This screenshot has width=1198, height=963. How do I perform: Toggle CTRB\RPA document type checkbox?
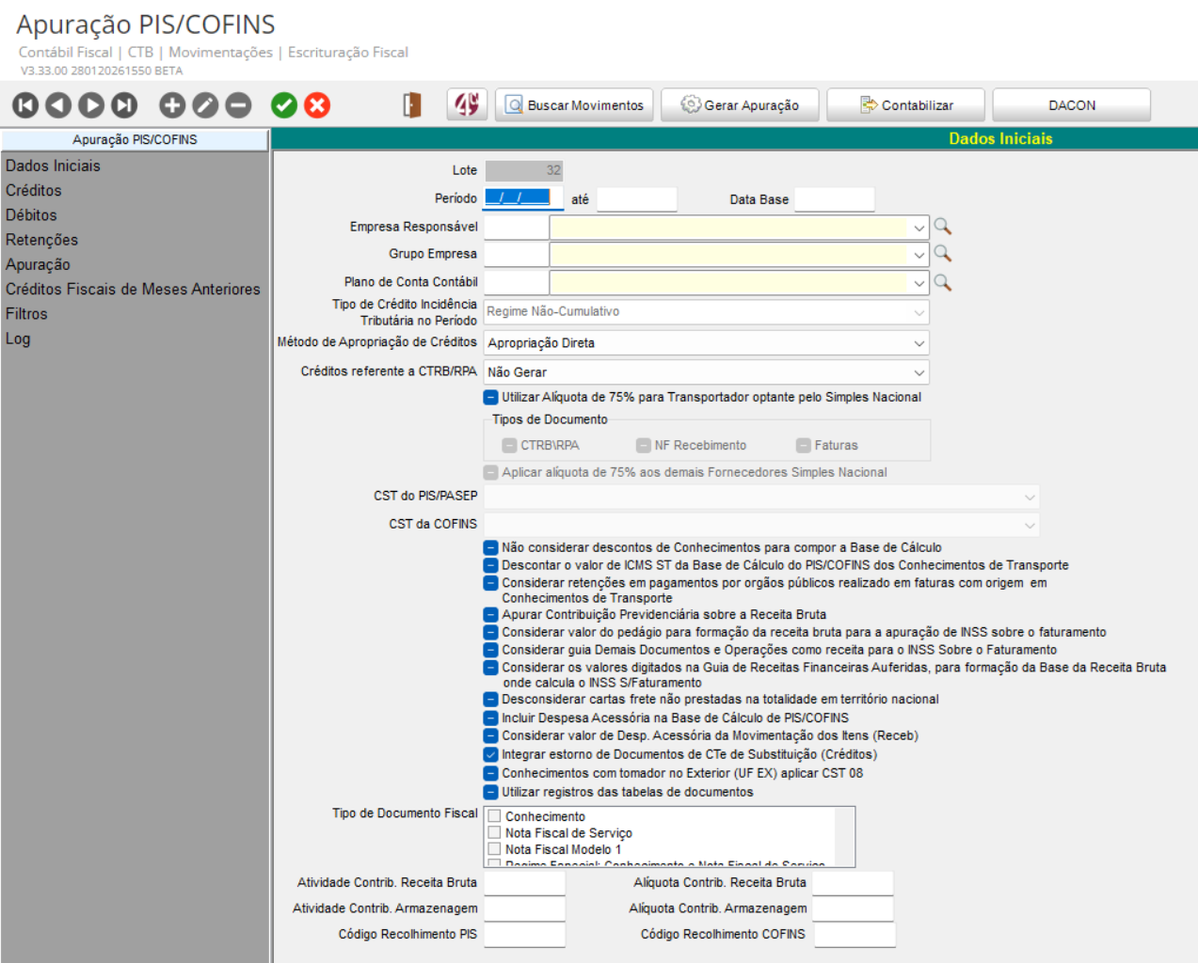coord(509,446)
